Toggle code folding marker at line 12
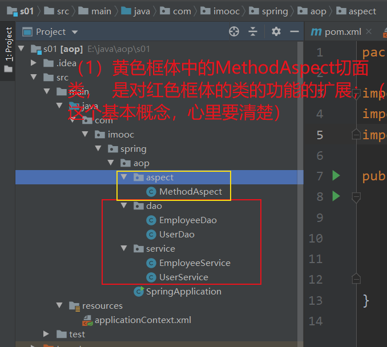This screenshot has height=347, width=387. (x=356, y=279)
